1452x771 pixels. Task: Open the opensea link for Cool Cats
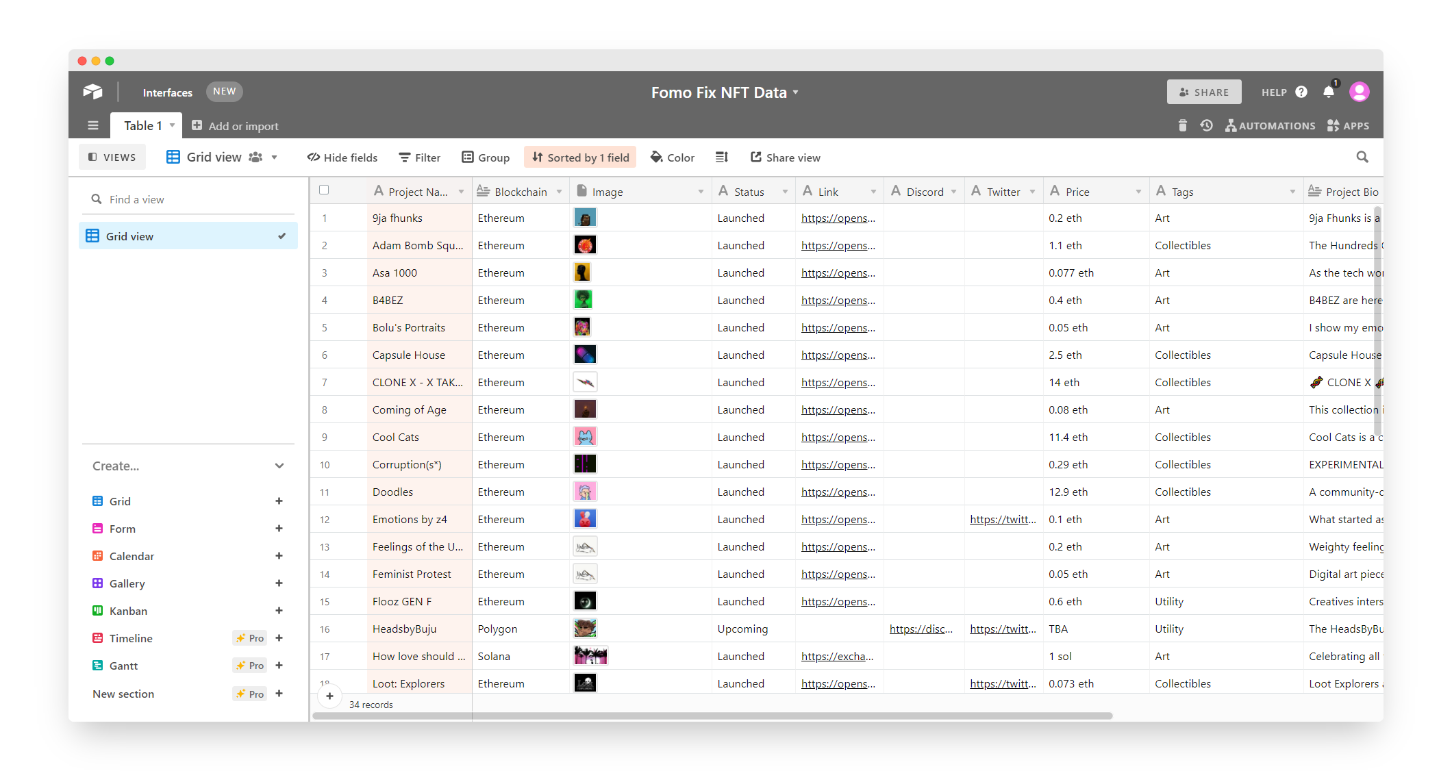(x=838, y=437)
